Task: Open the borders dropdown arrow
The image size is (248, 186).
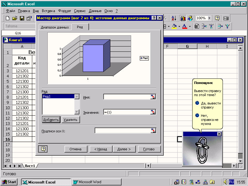Action: click(x=169, y=26)
